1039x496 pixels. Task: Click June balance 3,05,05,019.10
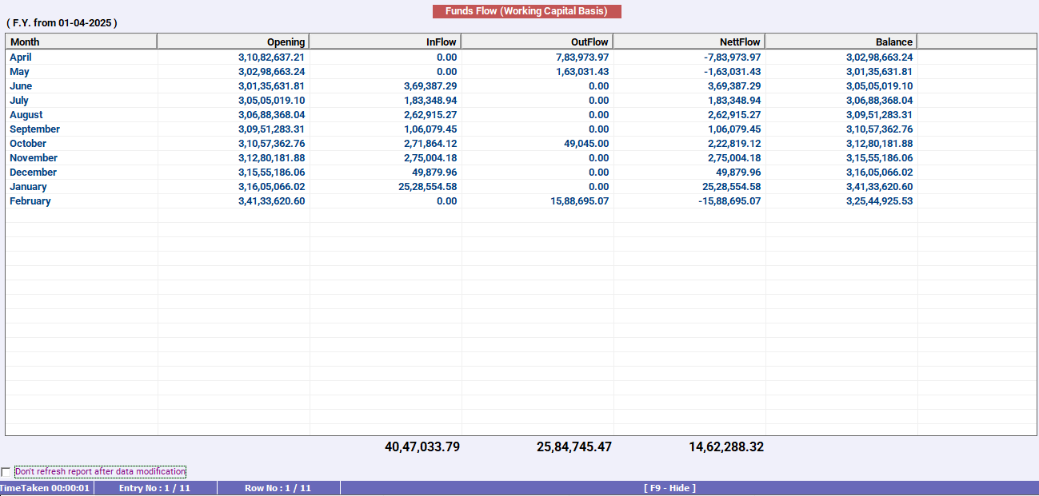[x=879, y=86]
